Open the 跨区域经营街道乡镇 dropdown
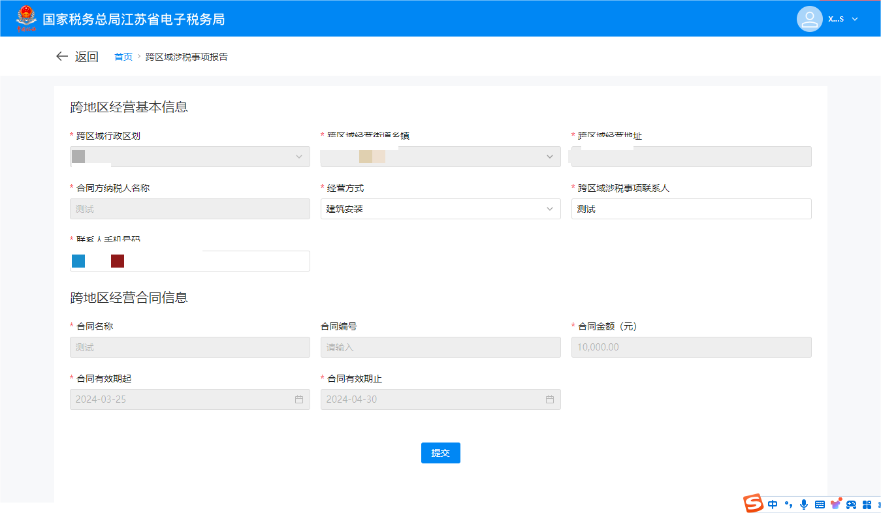This screenshot has width=881, height=513. tap(440, 157)
